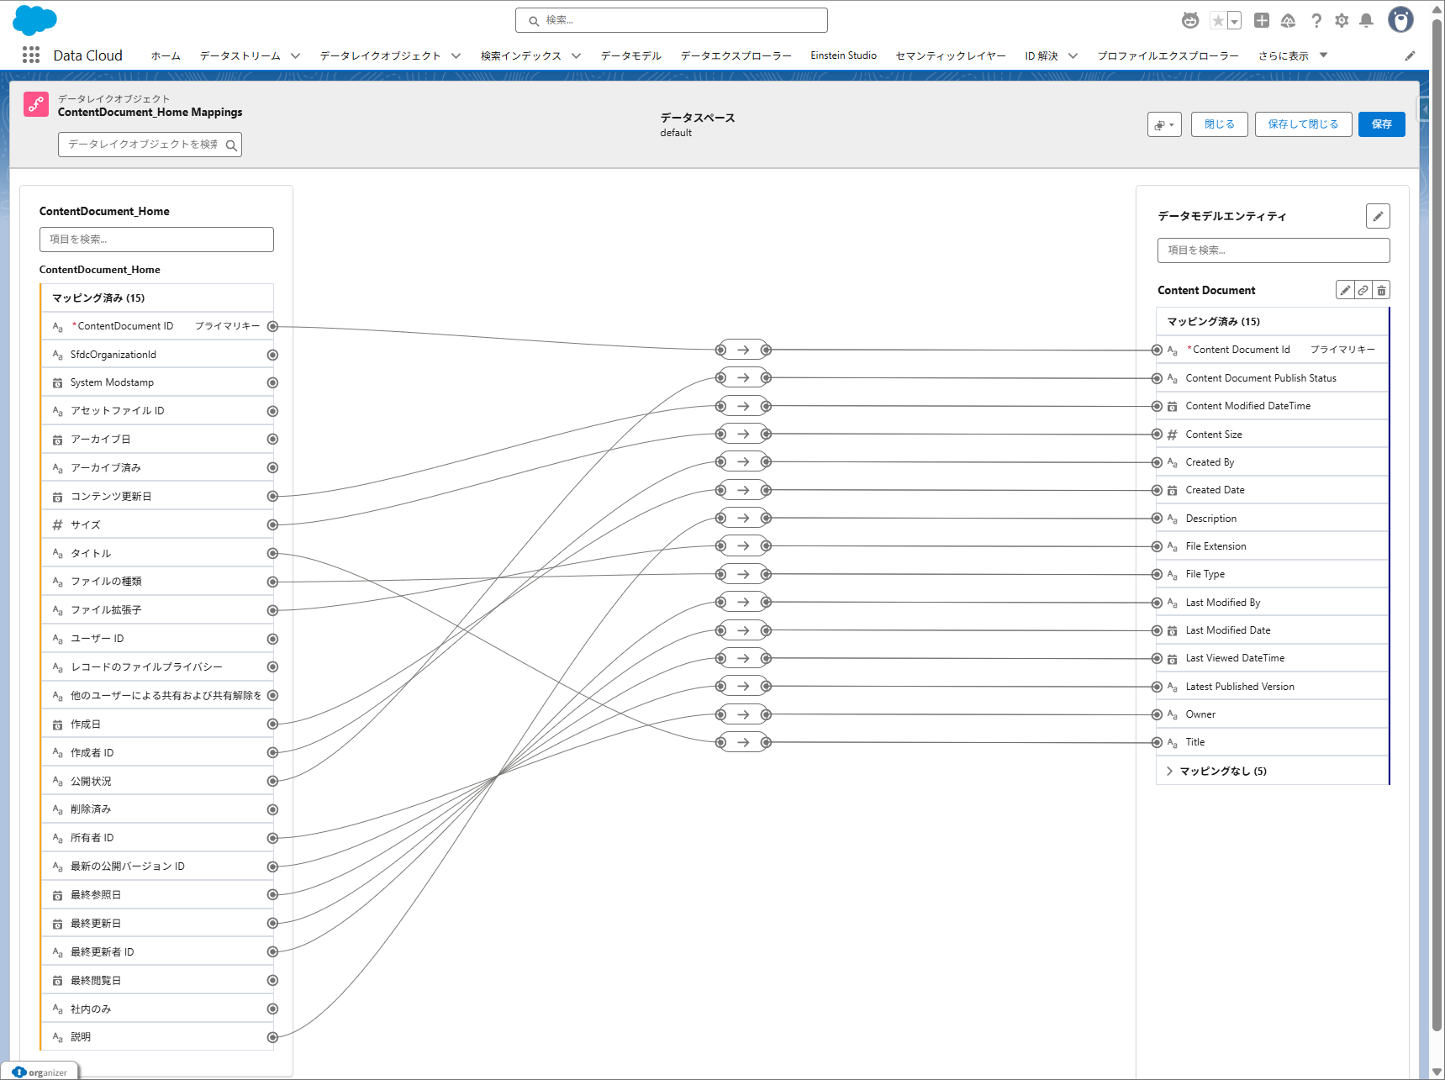The width and height of the screenshot is (1445, 1080).
Task: Click the ContentDocument_Home 項目を検索 field
Action: tap(156, 240)
